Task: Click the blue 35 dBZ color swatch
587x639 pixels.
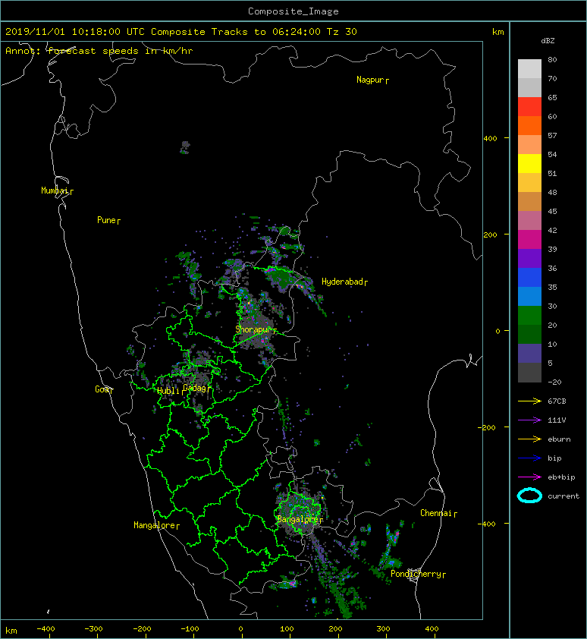Action: tap(529, 278)
